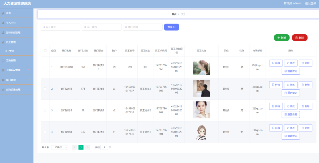Viewport: 319px width, 163px height.
Task: Select the checkbox for 员工姓名1 row
Action: click(45, 132)
